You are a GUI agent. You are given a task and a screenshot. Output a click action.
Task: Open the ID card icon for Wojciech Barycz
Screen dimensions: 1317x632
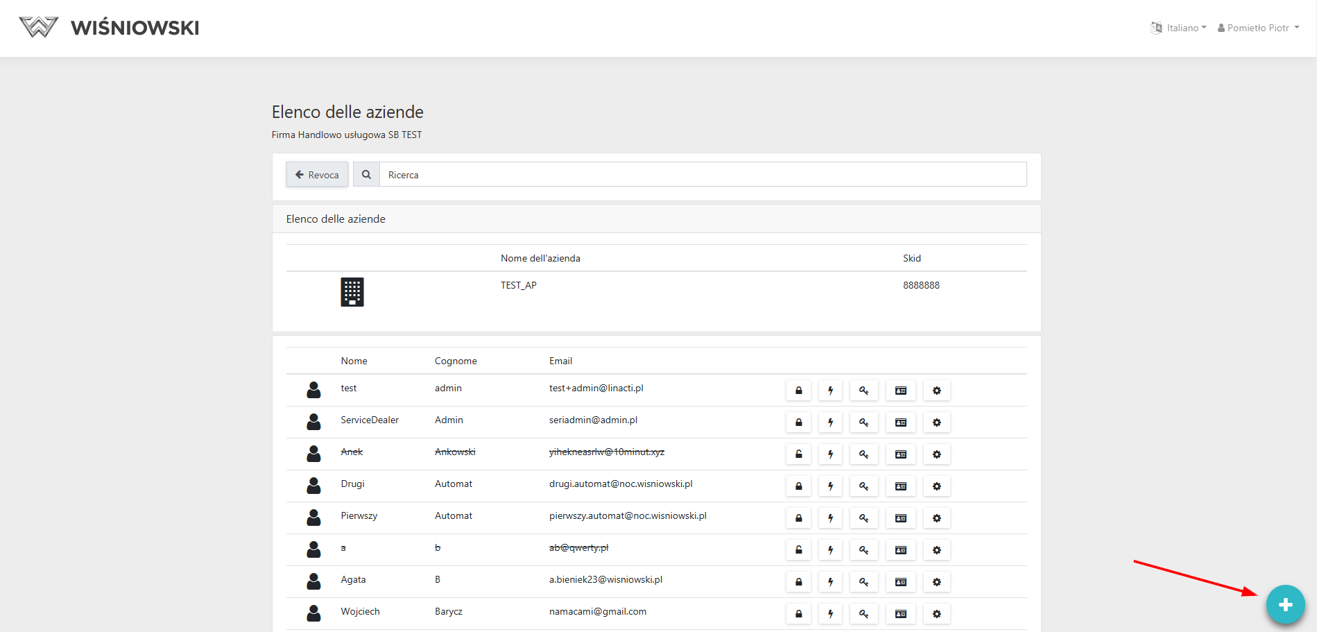900,614
